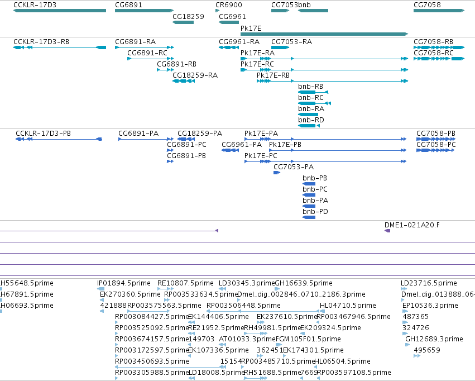This screenshot has height=381, width=475.
Task: Select the CG7058-RB transcript label
Action: click(434, 42)
